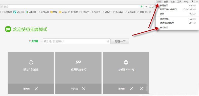This screenshot has height=96, width=199.
Task: Click the microphone voice search icon
Action: coord(108,41)
